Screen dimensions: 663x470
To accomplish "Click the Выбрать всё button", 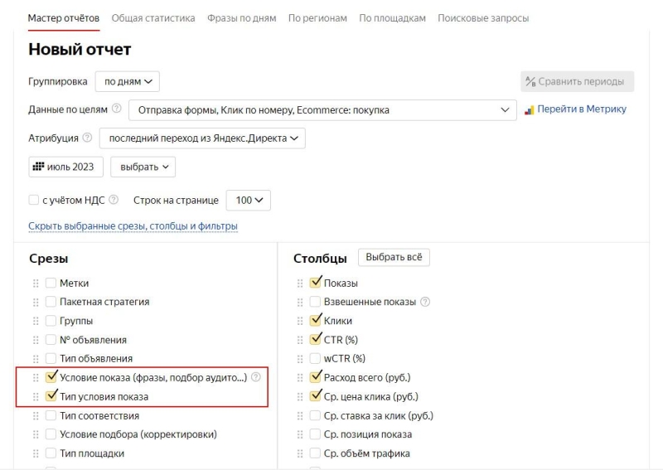I will click(x=394, y=257).
